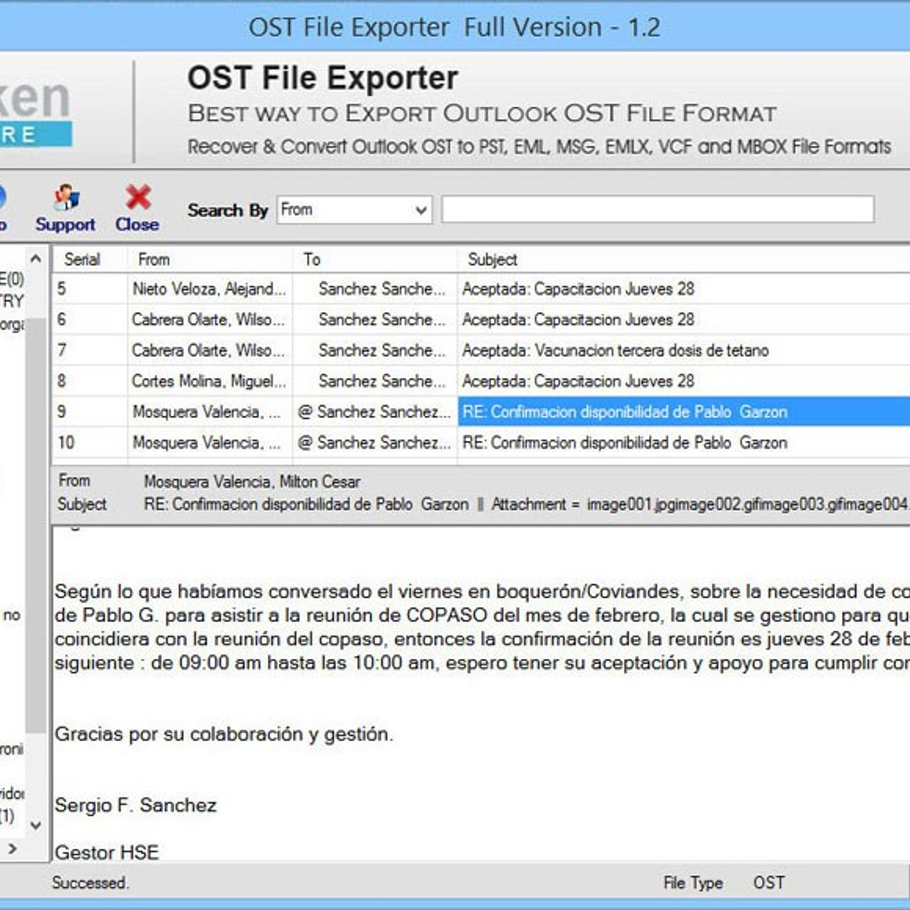Click the Successed. status bar message
Viewport: 910px width, 910px height.
(x=90, y=883)
